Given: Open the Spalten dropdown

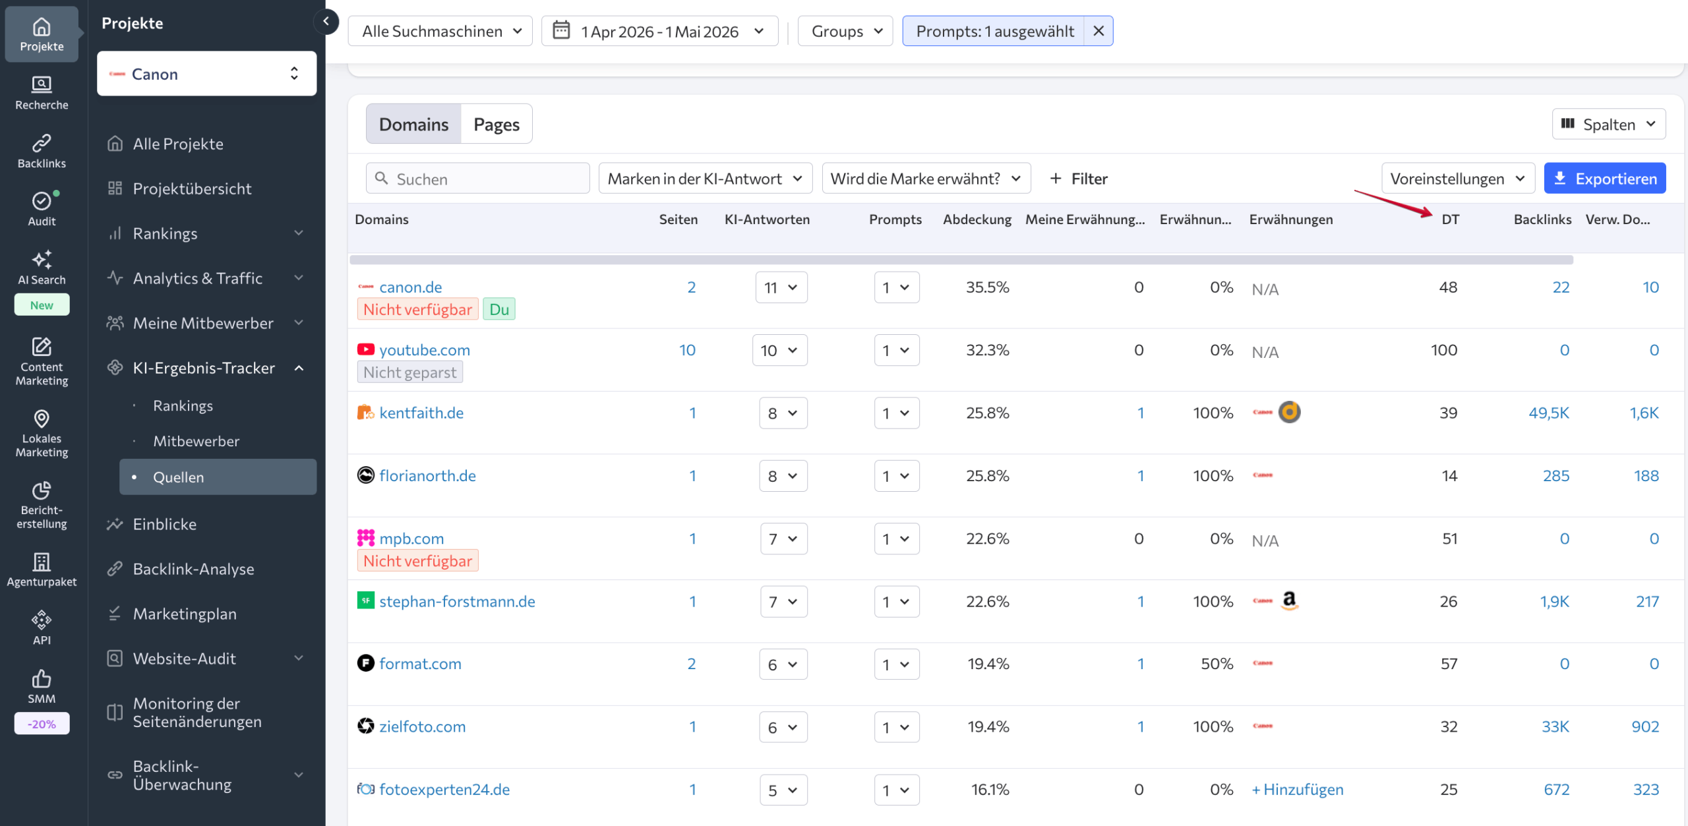Looking at the screenshot, I should [x=1609, y=124].
